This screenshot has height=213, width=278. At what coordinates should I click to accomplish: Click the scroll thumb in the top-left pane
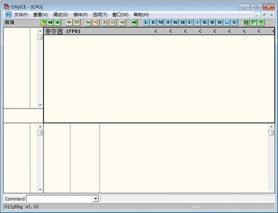[x=40, y=37]
